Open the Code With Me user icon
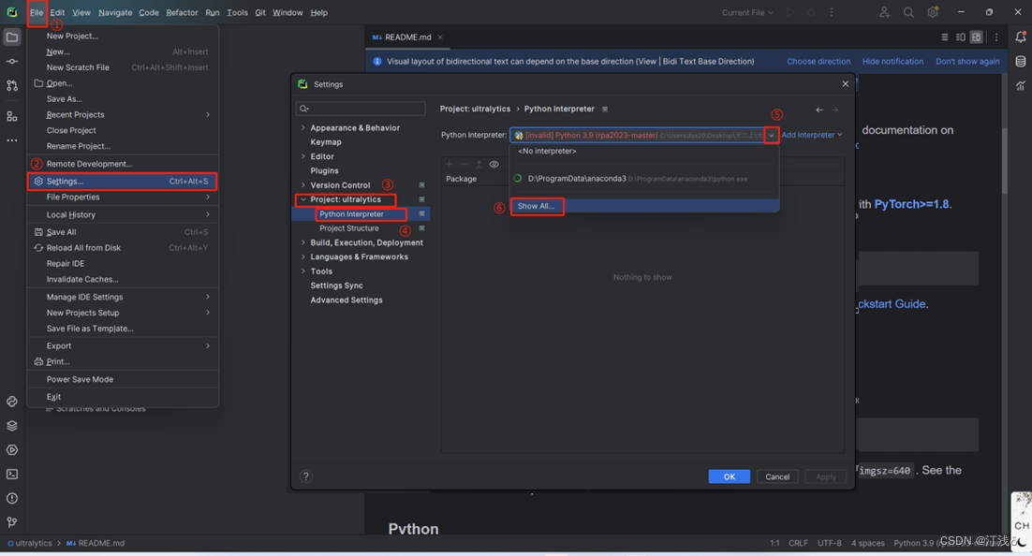1032x556 pixels. [885, 12]
